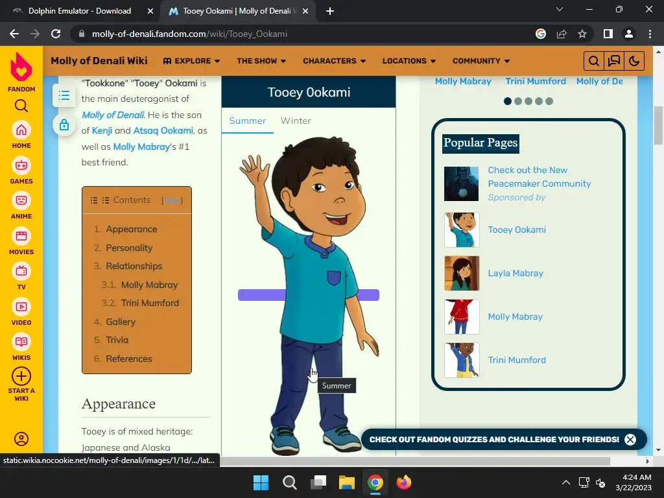This screenshot has height=498, width=664.
Task: Click the vertical page scrollbar thumb
Action: pyautogui.click(x=659, y=125)
